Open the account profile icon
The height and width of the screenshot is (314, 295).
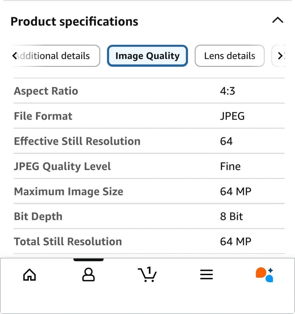(x=88, y=275)
